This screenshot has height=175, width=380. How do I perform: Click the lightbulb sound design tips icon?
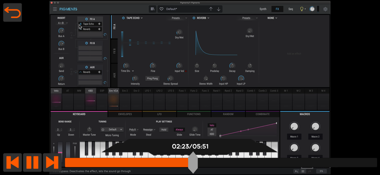[x=302, y=9]
